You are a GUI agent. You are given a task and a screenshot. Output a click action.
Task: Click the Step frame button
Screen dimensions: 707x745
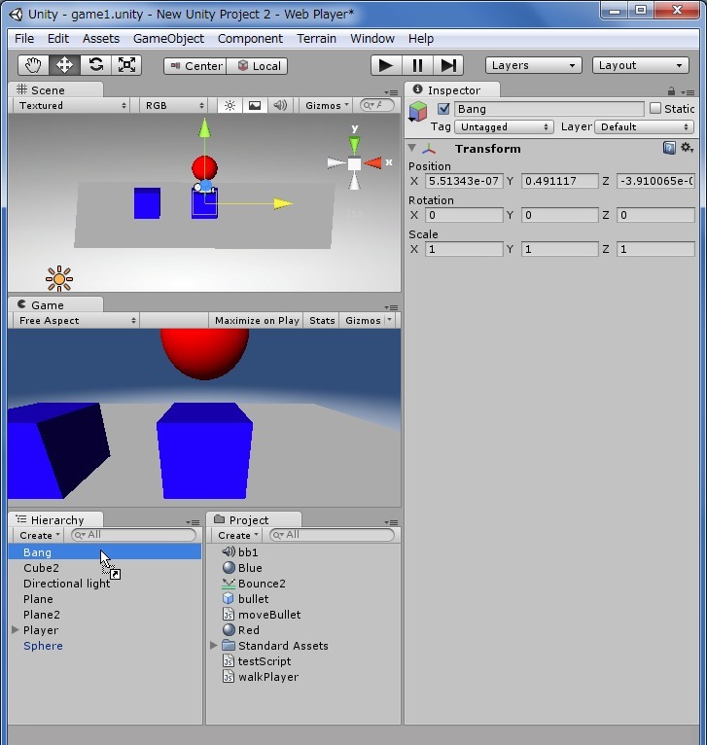point(448,65)
